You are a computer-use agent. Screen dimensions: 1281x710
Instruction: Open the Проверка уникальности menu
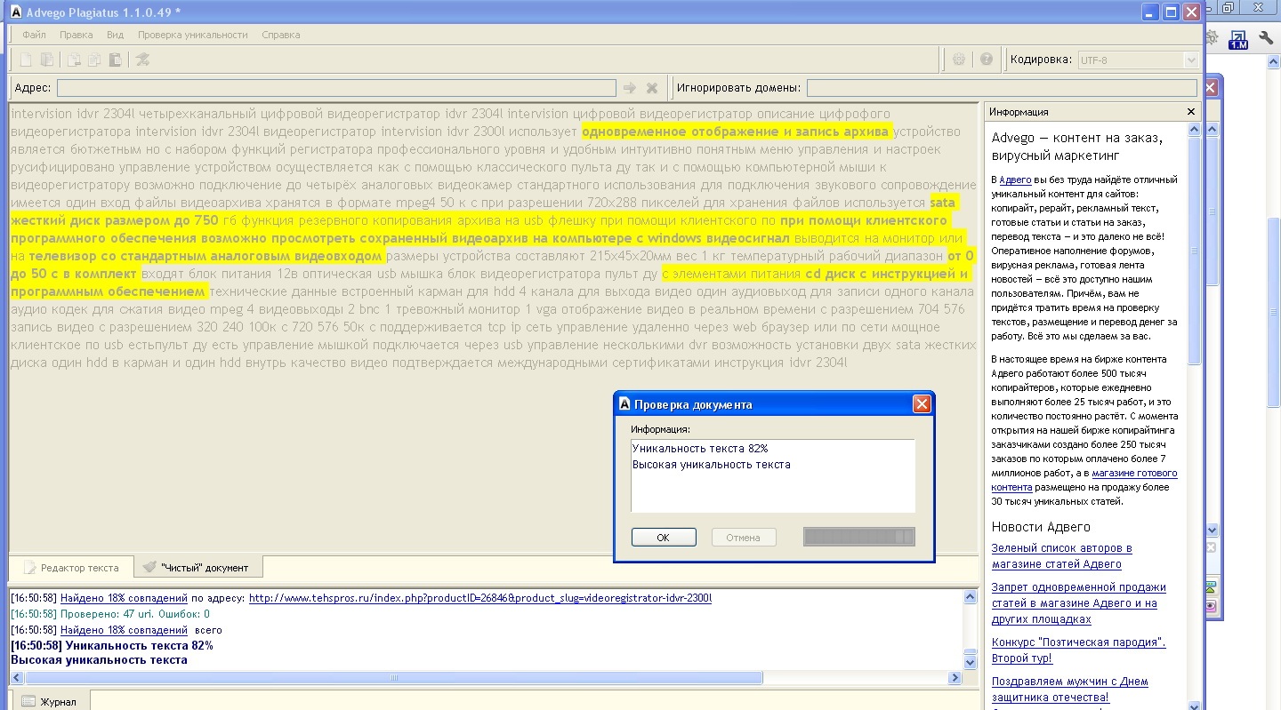tap(193, 35)
